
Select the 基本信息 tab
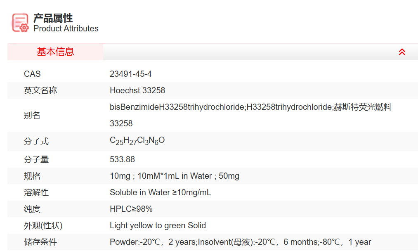click(55, 52)
